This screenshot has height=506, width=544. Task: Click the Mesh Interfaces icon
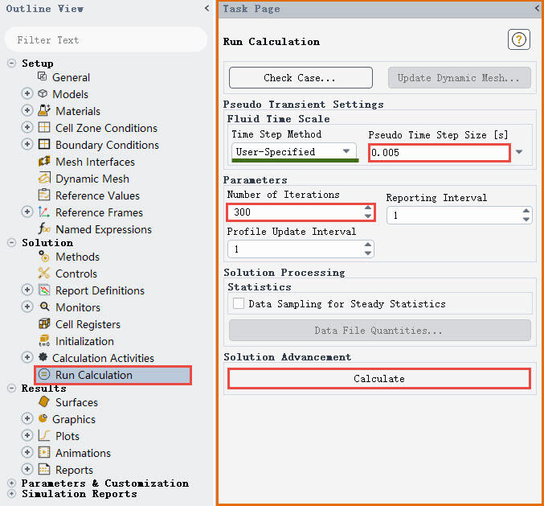pyautogui.click(x=43, y=162)
